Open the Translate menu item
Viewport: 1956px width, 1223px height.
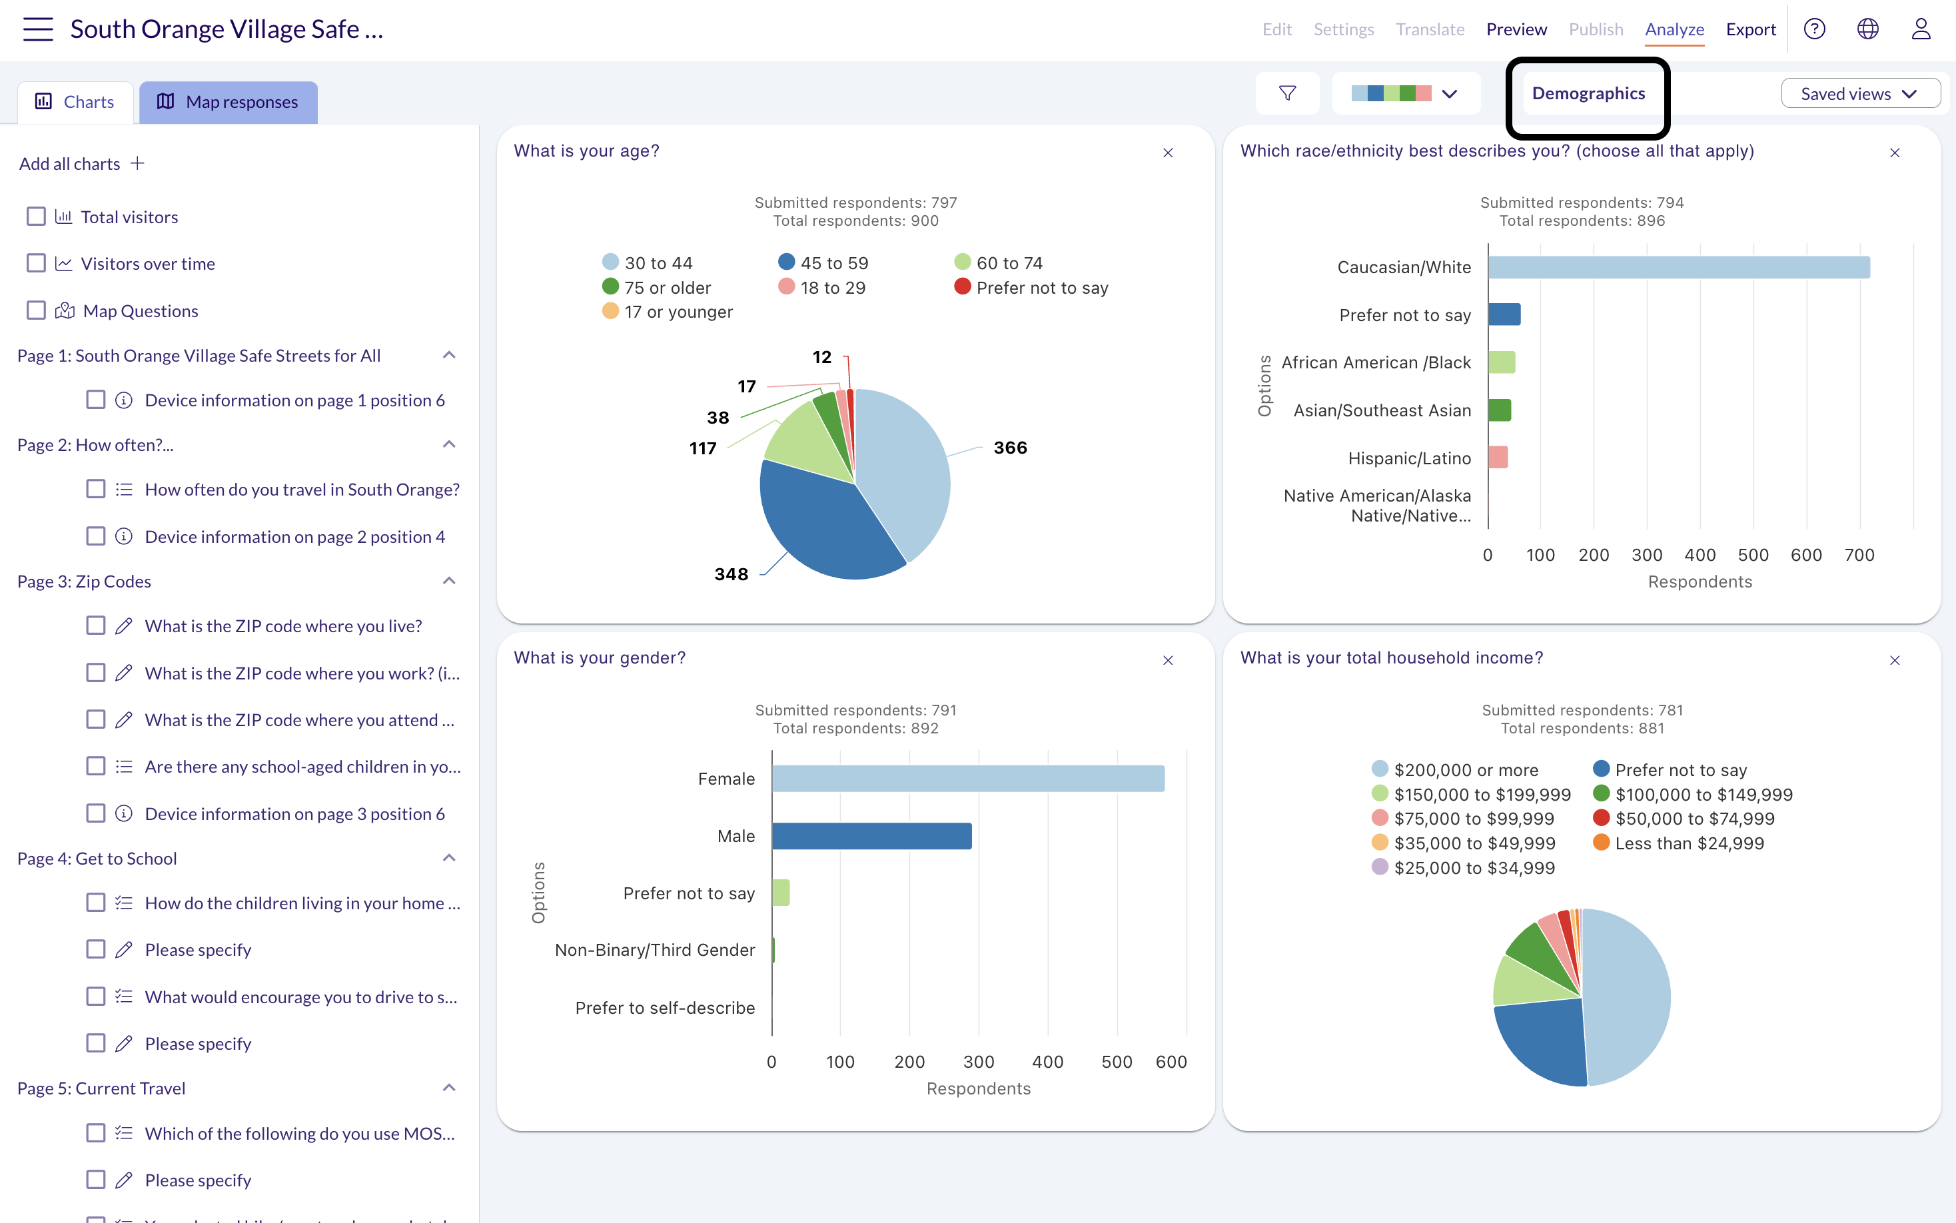click(1430, 29)
